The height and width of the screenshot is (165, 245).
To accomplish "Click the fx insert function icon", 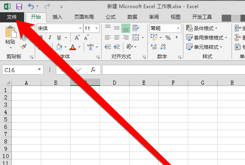I will point(93,70).
